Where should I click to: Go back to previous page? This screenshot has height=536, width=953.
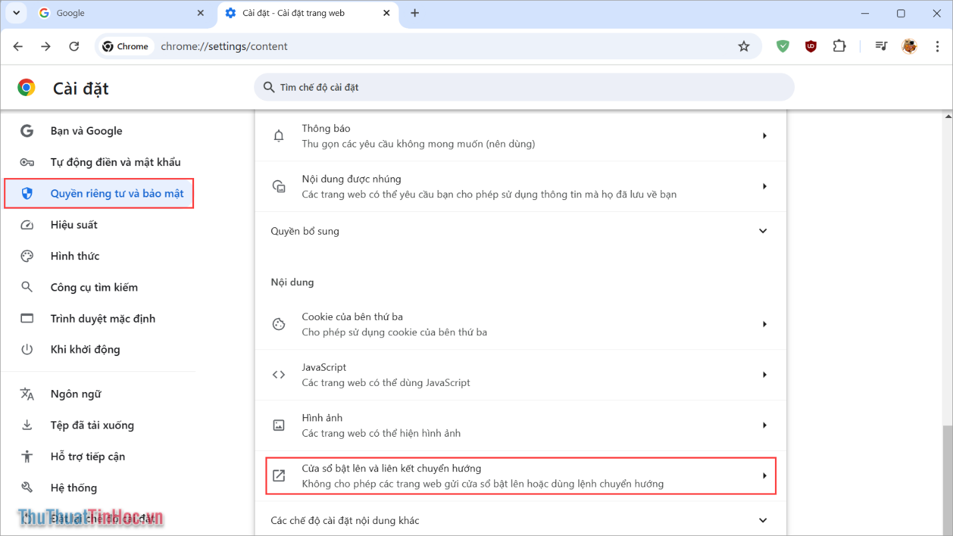point(18,47)
